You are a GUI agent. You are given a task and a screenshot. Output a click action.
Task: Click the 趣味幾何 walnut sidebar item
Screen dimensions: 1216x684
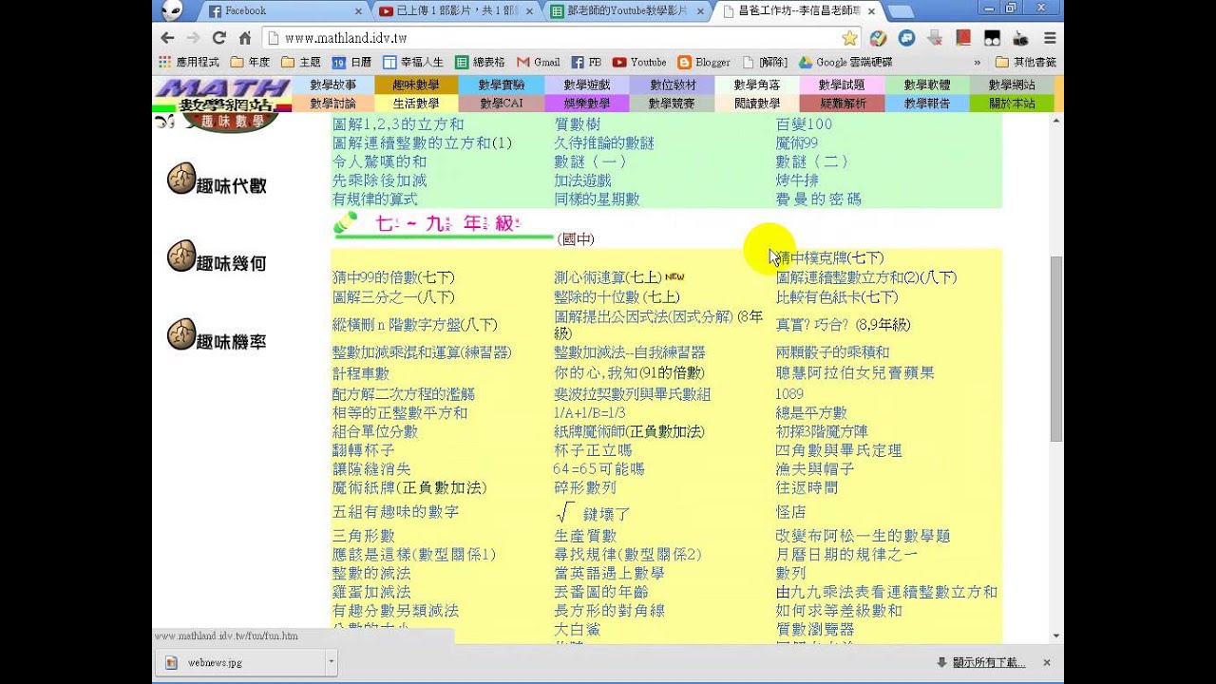217,258
